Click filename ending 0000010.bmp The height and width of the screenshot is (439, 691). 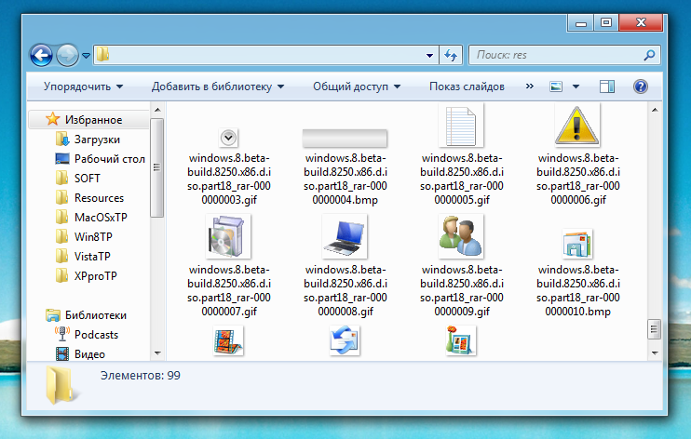tap(577, 290)
